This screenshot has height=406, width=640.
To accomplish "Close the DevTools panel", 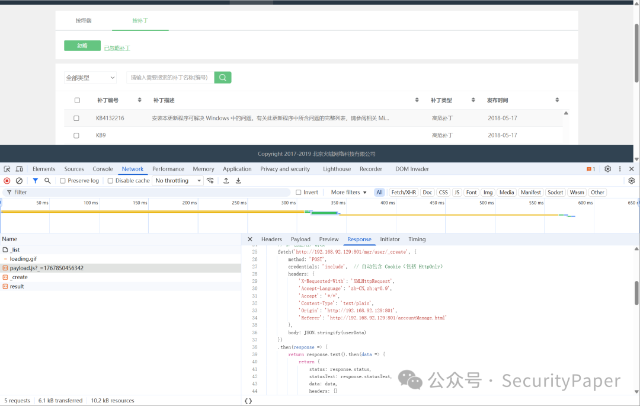I will coord(632,169).
